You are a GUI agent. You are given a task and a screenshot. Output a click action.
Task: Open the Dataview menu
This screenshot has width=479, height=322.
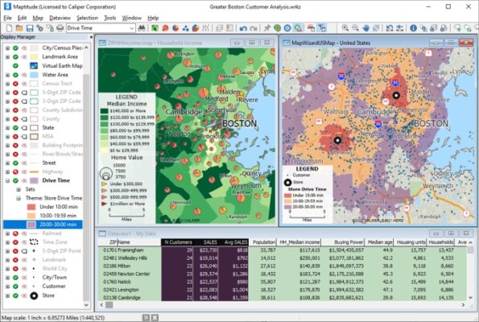pos(60,18)
